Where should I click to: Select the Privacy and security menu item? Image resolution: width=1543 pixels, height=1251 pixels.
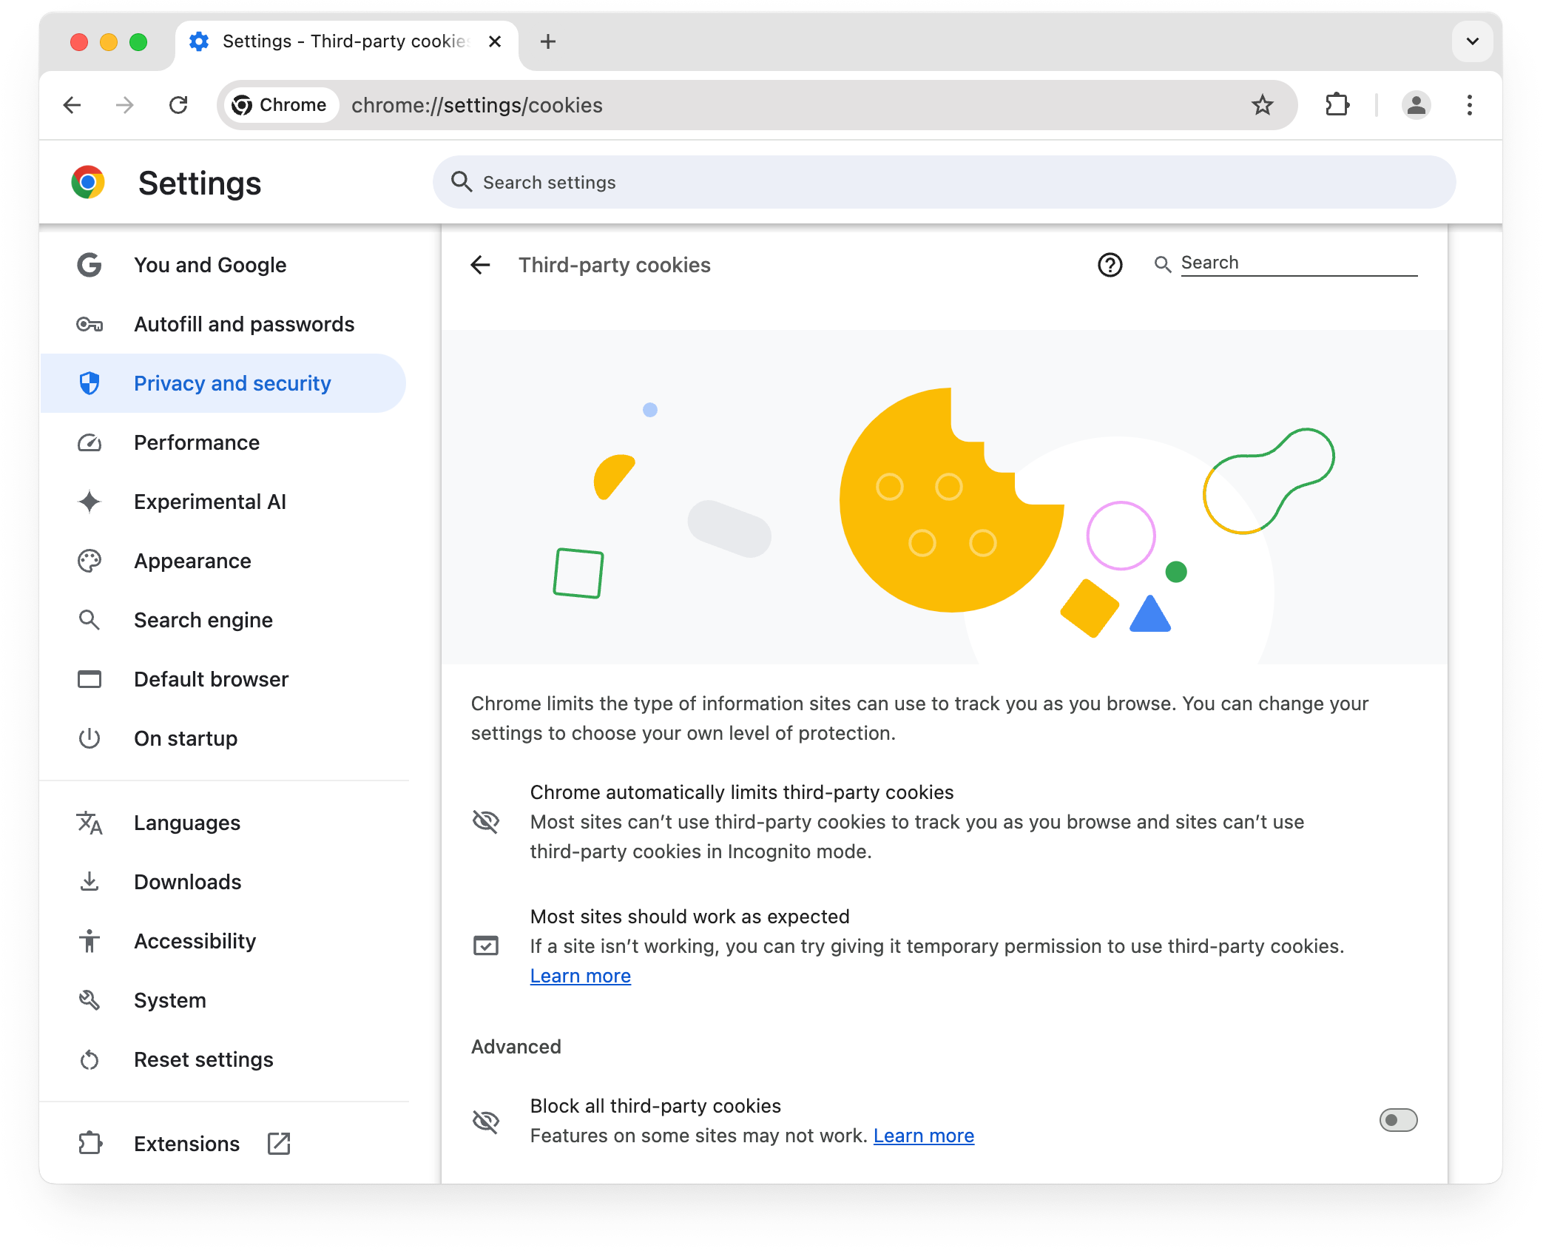(234, 383)
